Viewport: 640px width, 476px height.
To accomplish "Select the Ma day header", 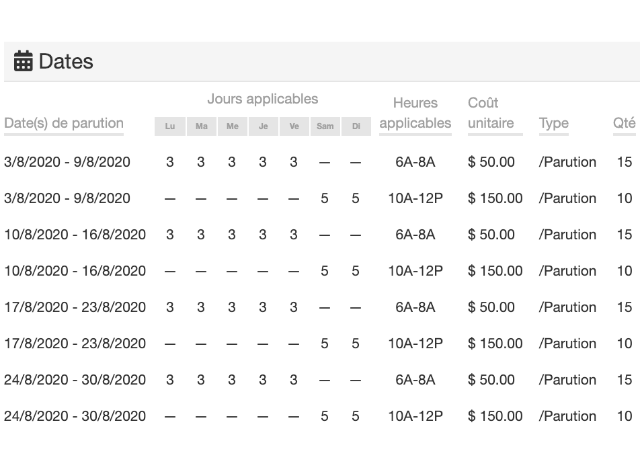I will coord(201,126).
